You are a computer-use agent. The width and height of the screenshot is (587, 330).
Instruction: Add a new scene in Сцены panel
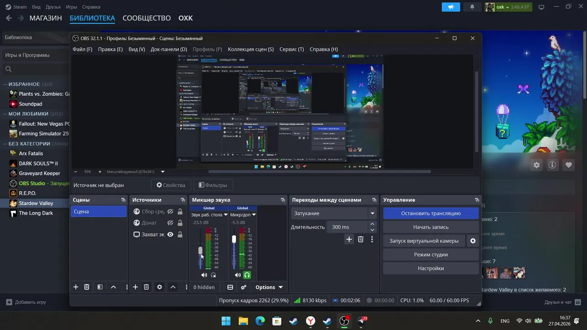pyautogui.click(x=76, y=287)
